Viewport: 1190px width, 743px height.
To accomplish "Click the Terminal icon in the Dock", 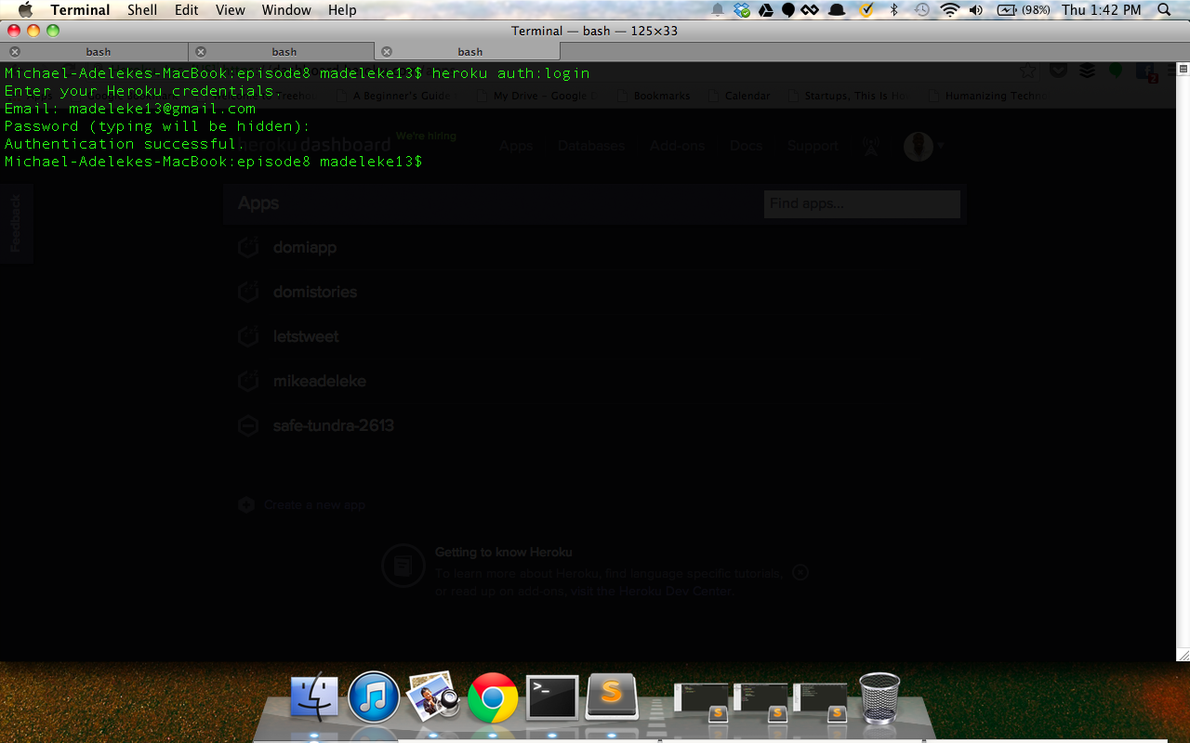I will 552,697.
